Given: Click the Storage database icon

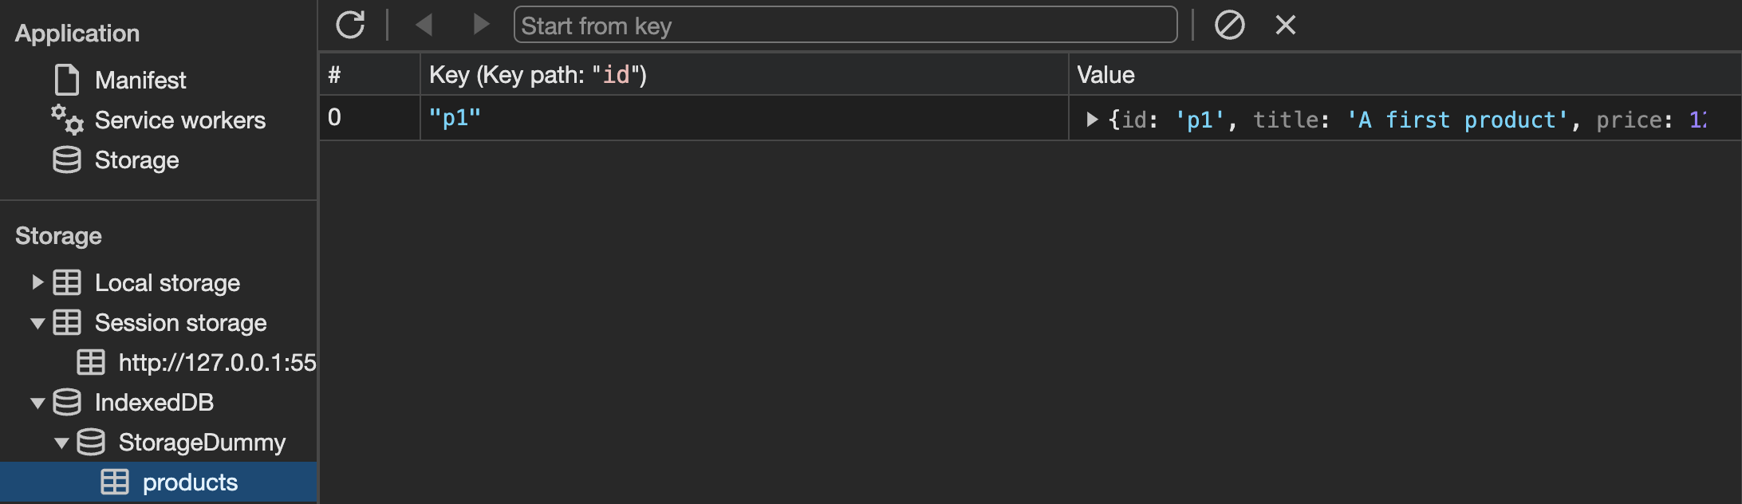Looking at the screenshot, I should (x=66, y=159).
